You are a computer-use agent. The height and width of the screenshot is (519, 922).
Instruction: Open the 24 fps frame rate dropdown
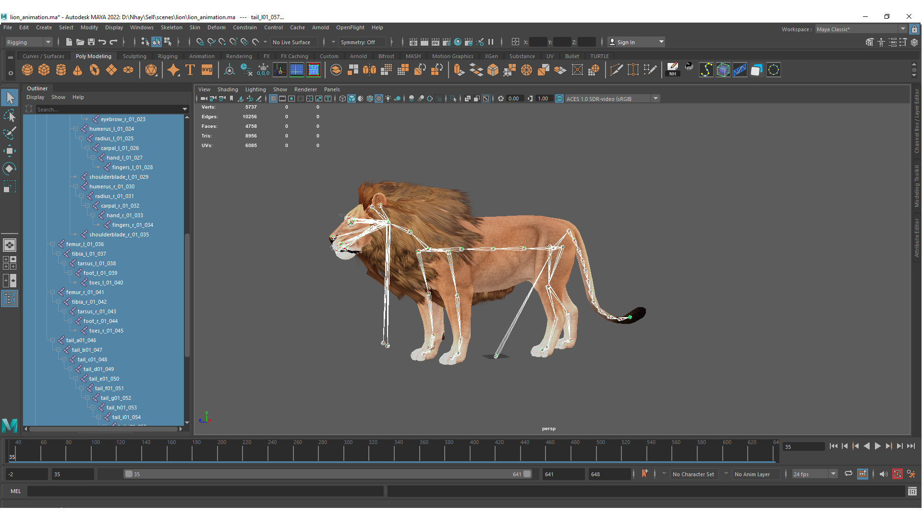pyautogui.click(x=815, y=474)
